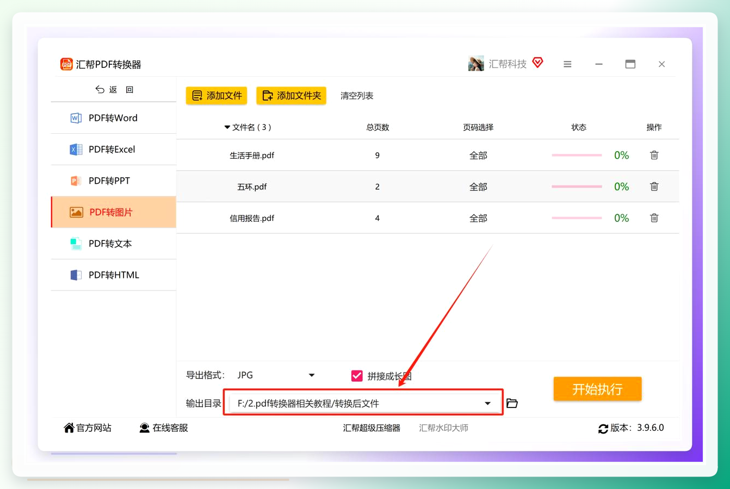The height and width of the screenshot is (489, 730).
Task: Click the 官方网站 home icon
Action: point(69,428)
